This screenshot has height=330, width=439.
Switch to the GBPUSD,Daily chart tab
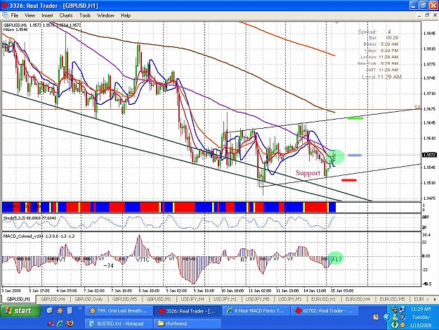tap(89, 299)
